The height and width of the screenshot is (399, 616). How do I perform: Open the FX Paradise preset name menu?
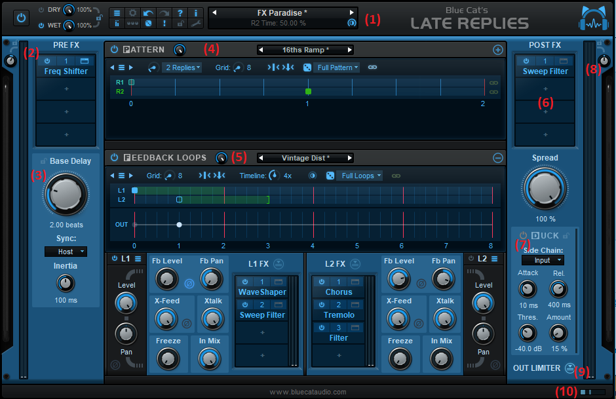tap(282, 13)
